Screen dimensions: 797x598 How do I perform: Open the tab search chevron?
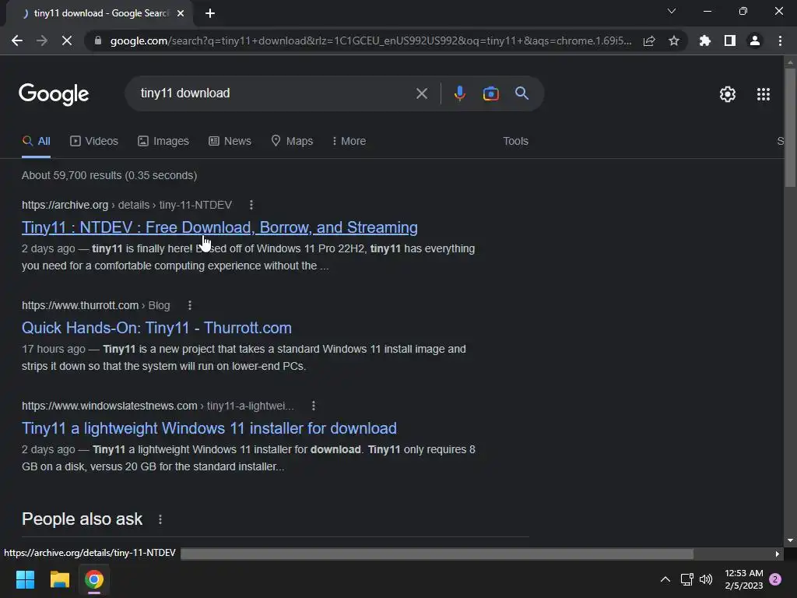pos(672,11)
